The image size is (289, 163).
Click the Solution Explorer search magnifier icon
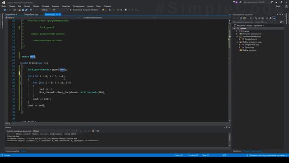click(x=281, y=22)
